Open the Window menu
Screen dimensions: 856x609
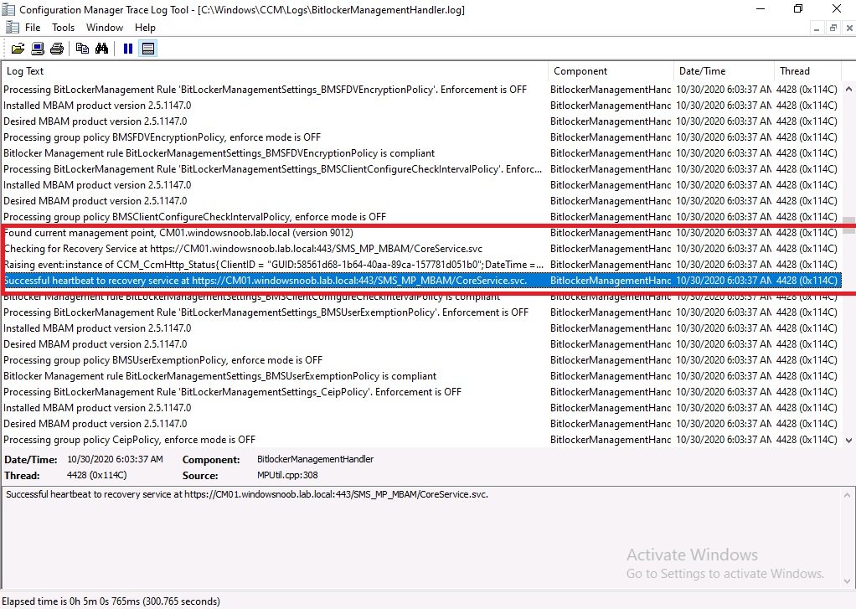105,28
